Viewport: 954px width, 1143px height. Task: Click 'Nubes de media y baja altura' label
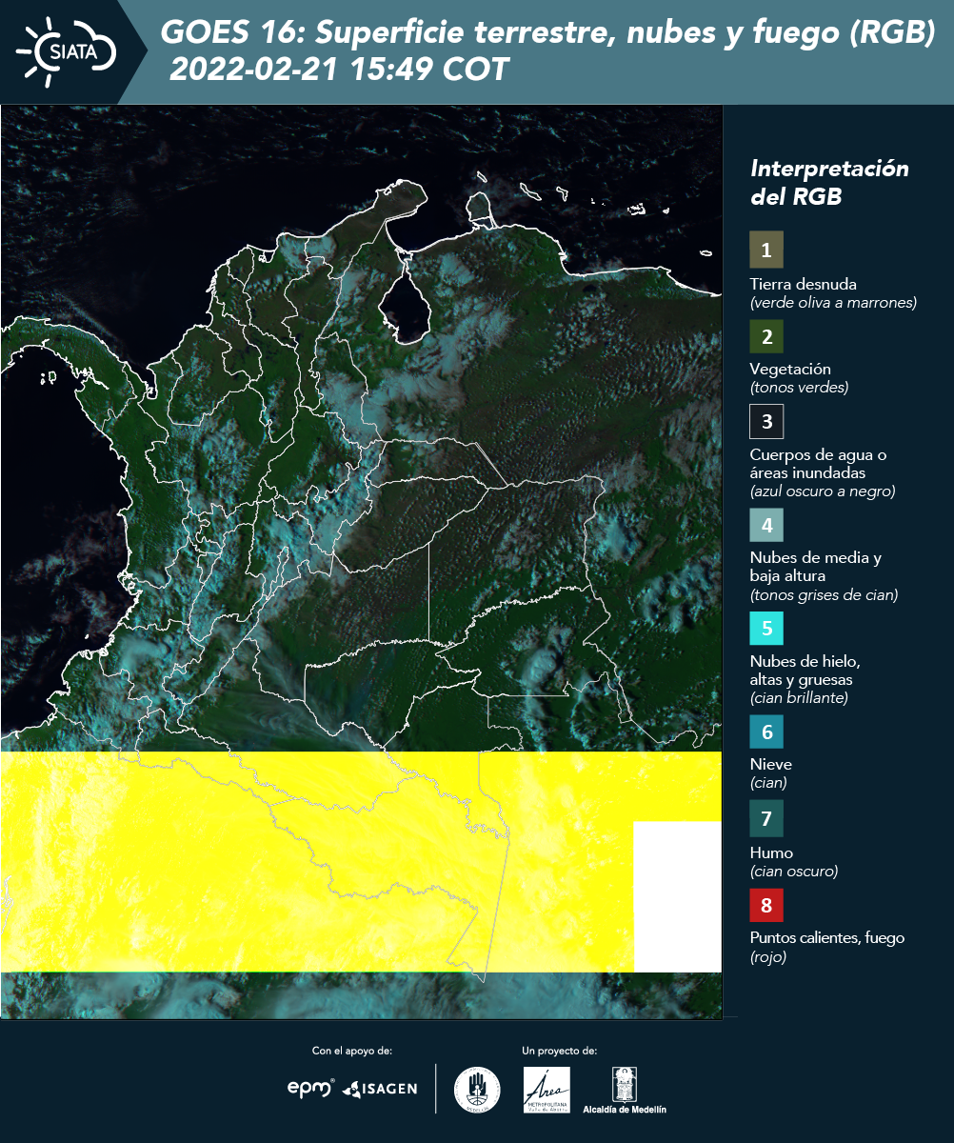click(x=816, y=567)
